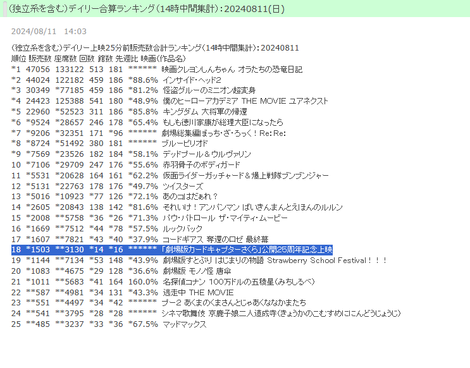Select the row for 僕のヒーローアカデミア THE MOVIE

pos(170,101)
